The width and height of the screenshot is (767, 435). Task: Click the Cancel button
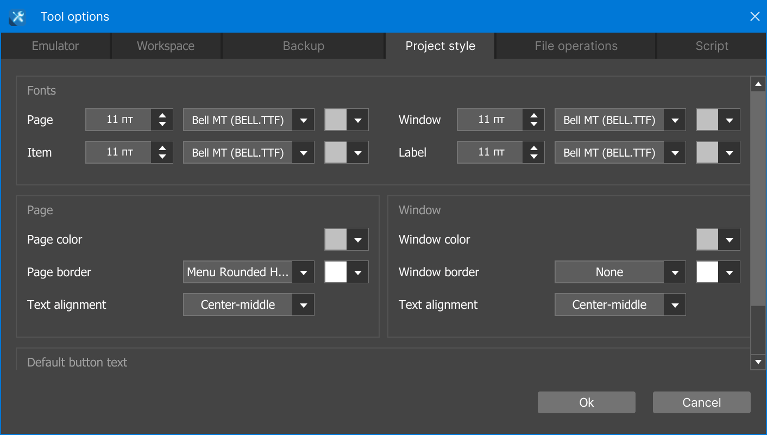(x=701, y=402)
